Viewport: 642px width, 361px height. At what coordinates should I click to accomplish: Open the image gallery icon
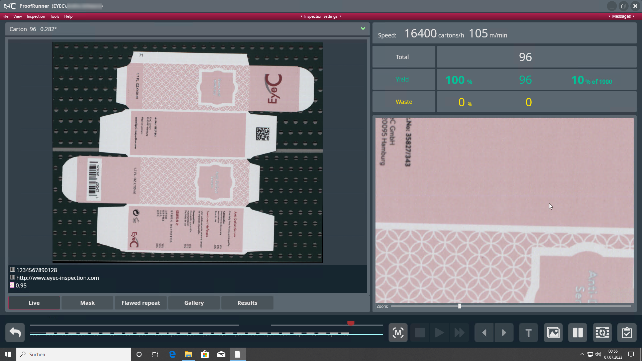point(553,333)
